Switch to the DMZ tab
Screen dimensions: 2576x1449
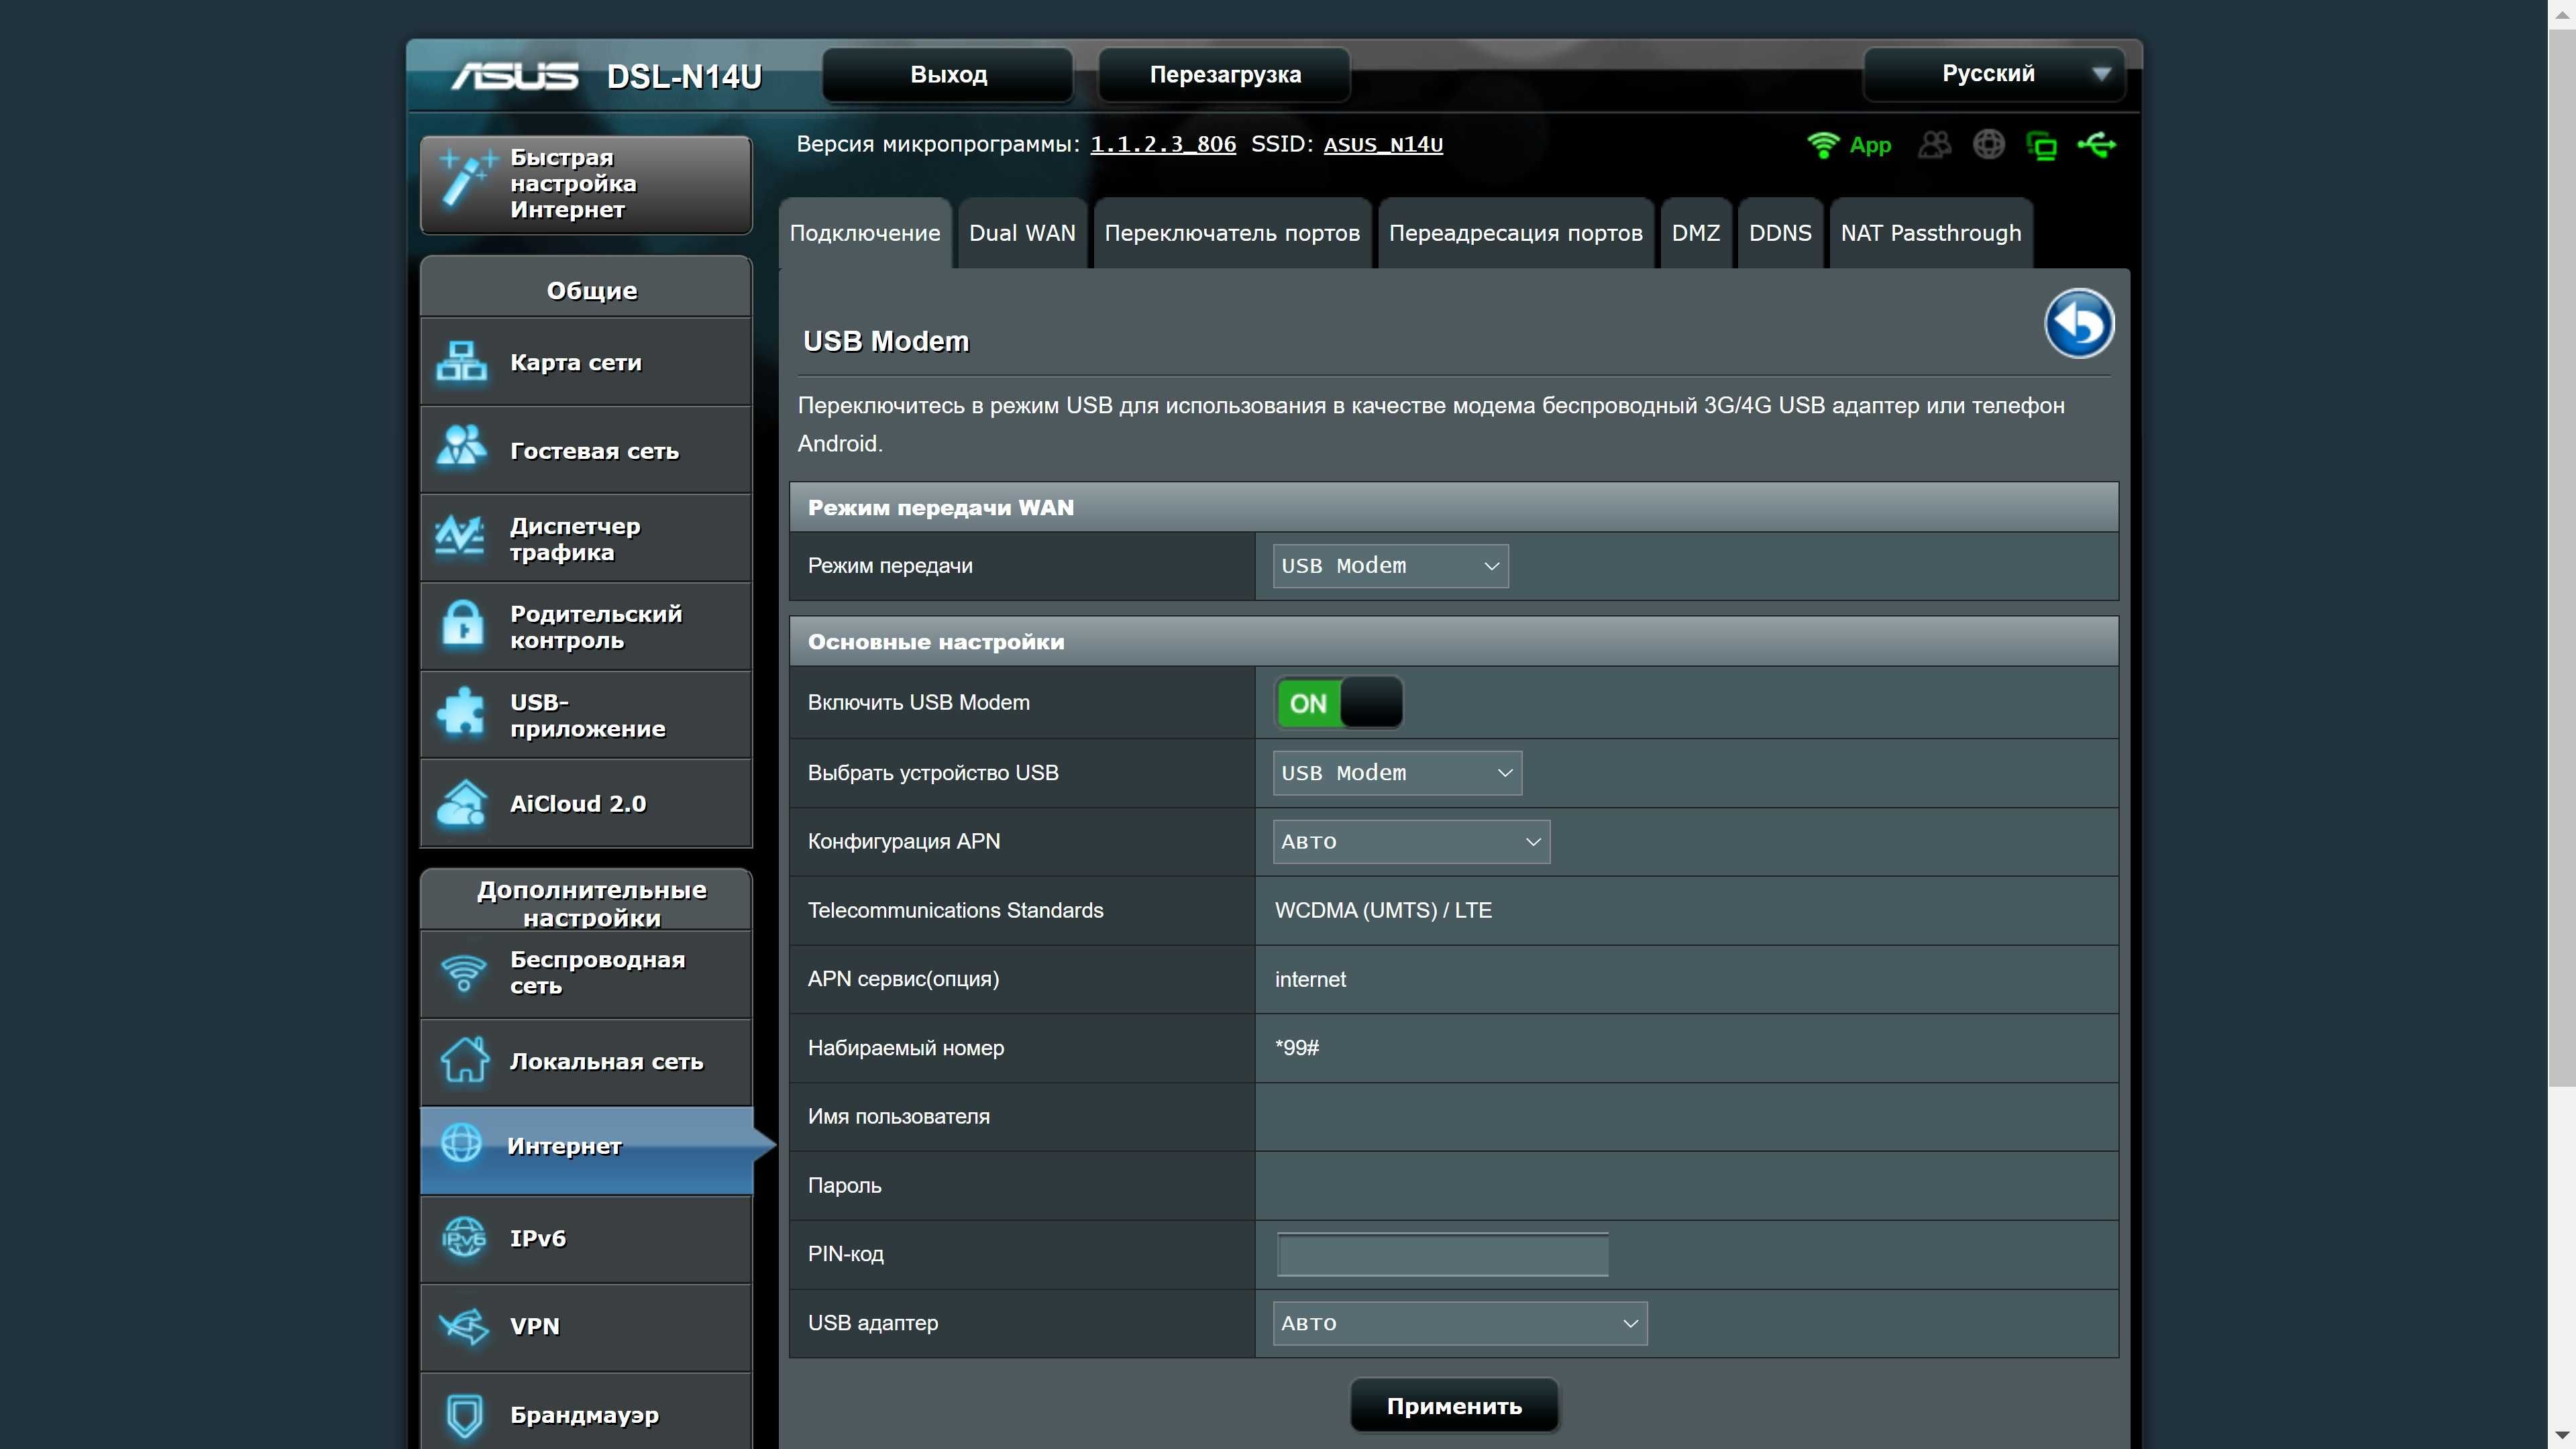click(x=1696, y=233)
